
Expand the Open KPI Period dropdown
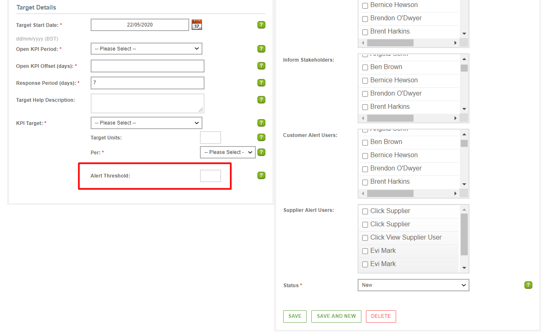click(147, 49)
